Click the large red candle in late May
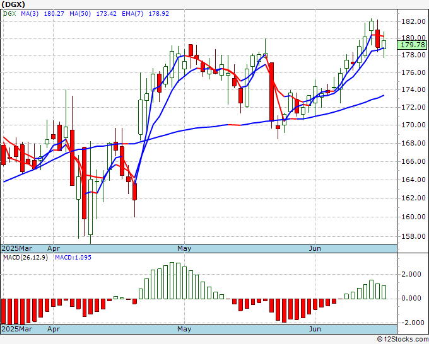The width and height of the screenshot is (429, 344). pos(271,92)
